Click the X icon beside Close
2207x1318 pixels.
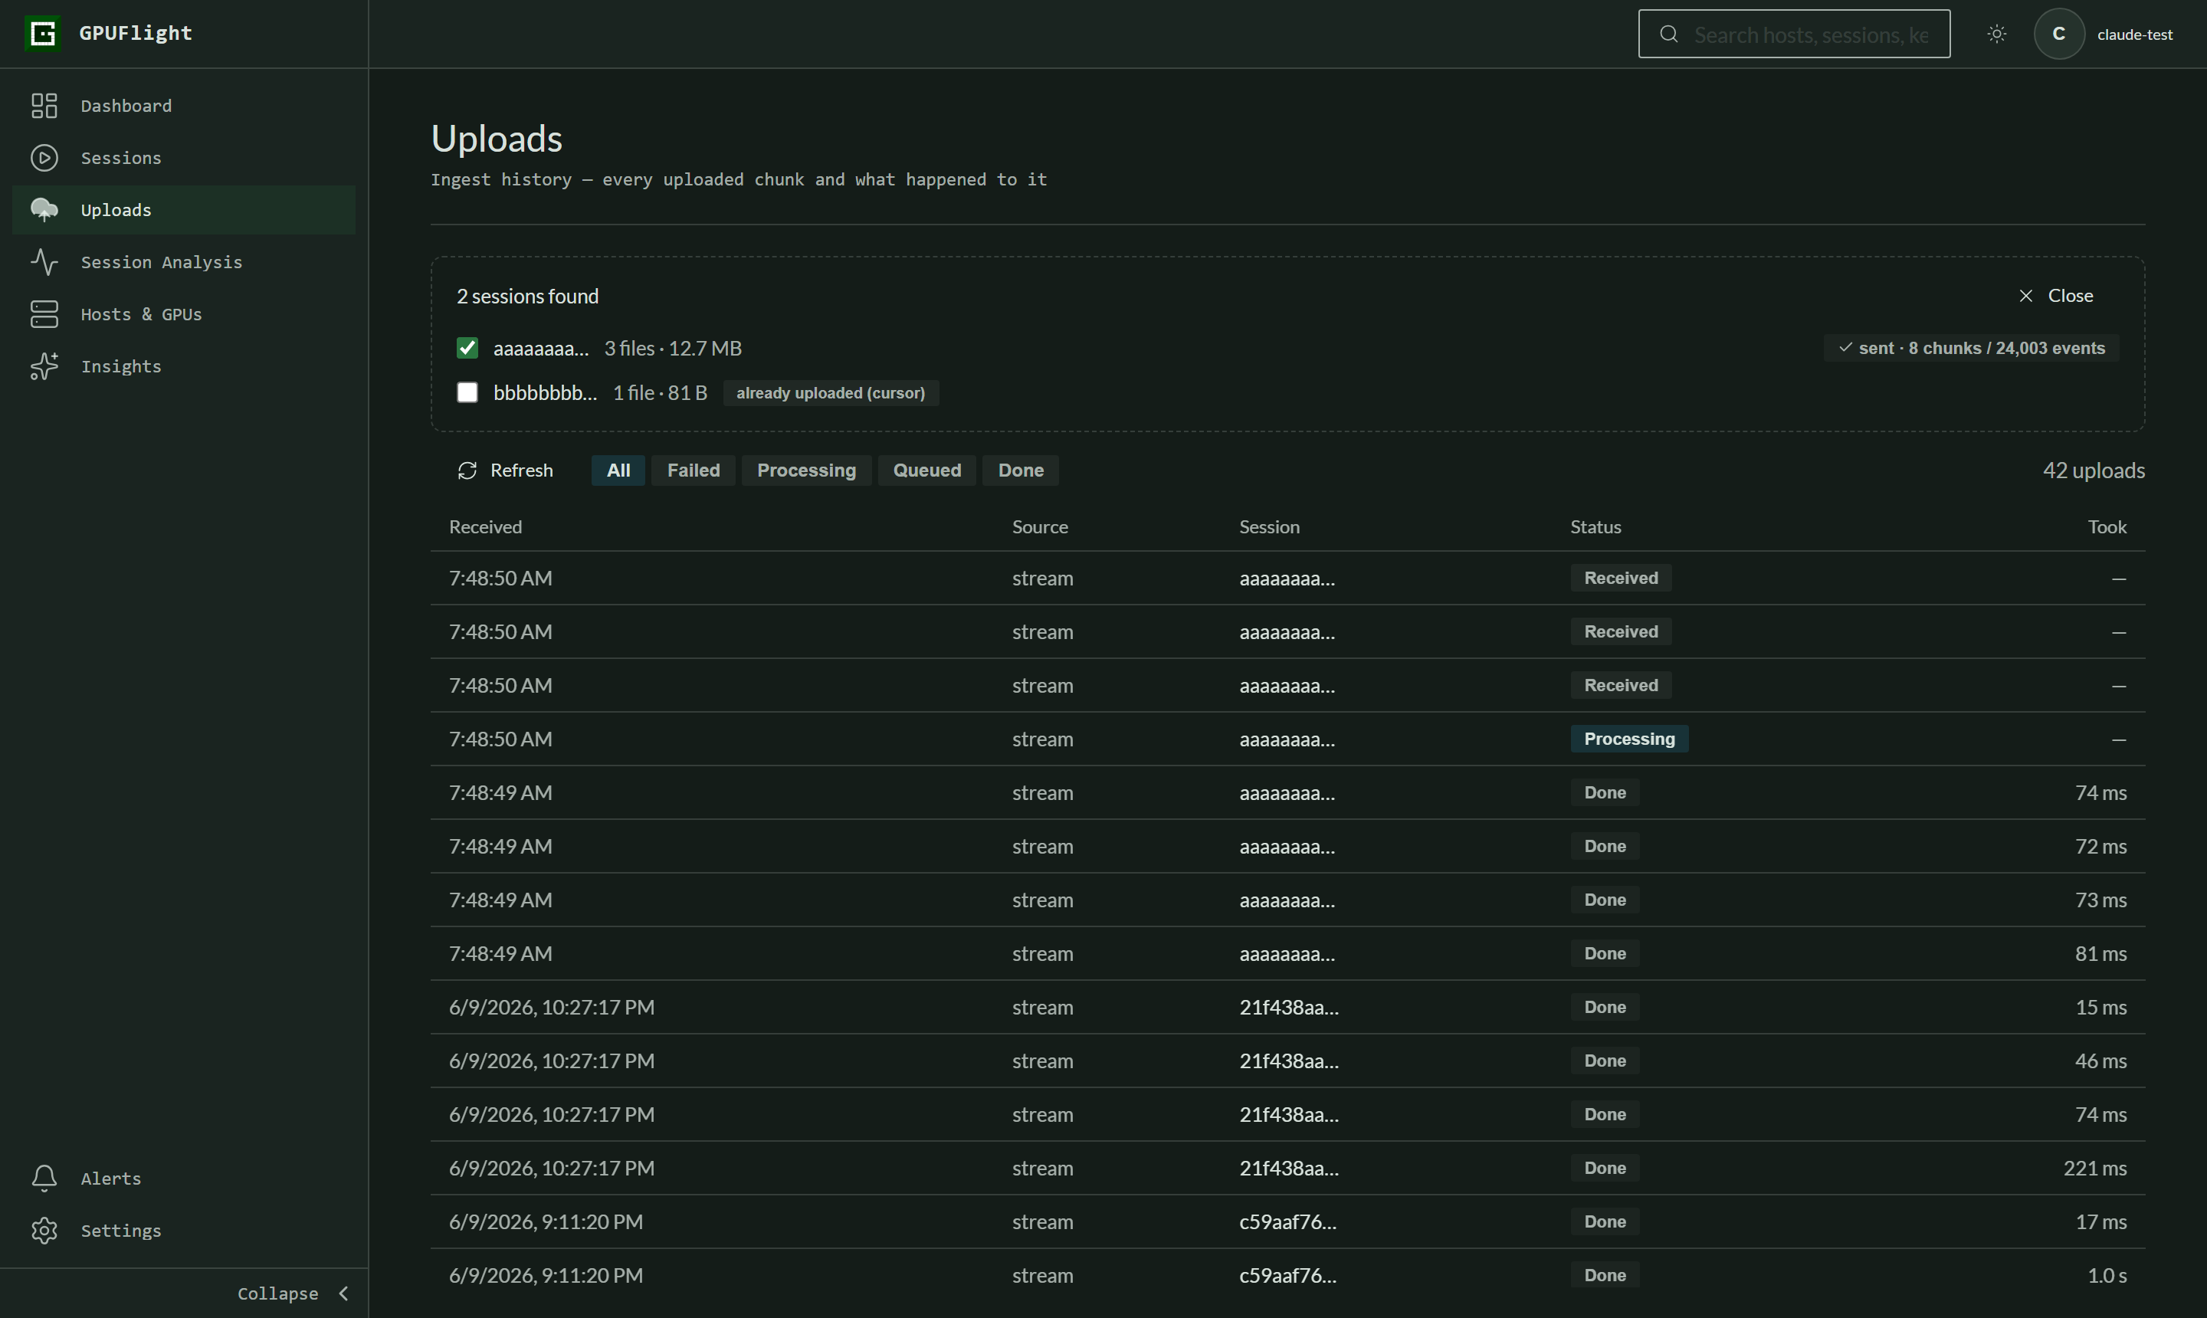[x=2026, y=296]
